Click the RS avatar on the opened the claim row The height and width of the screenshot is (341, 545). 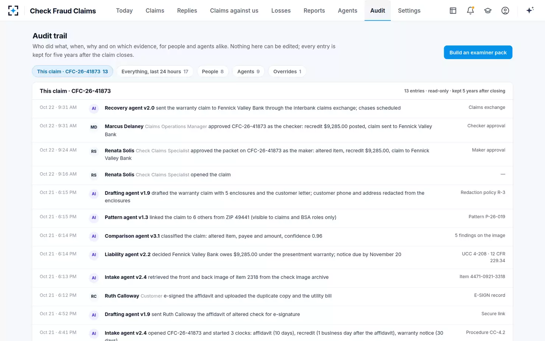(94, 175)
